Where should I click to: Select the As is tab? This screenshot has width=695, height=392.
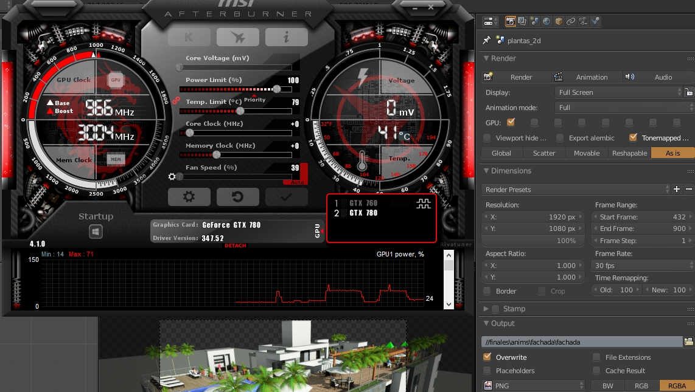(x=672, y=153)
